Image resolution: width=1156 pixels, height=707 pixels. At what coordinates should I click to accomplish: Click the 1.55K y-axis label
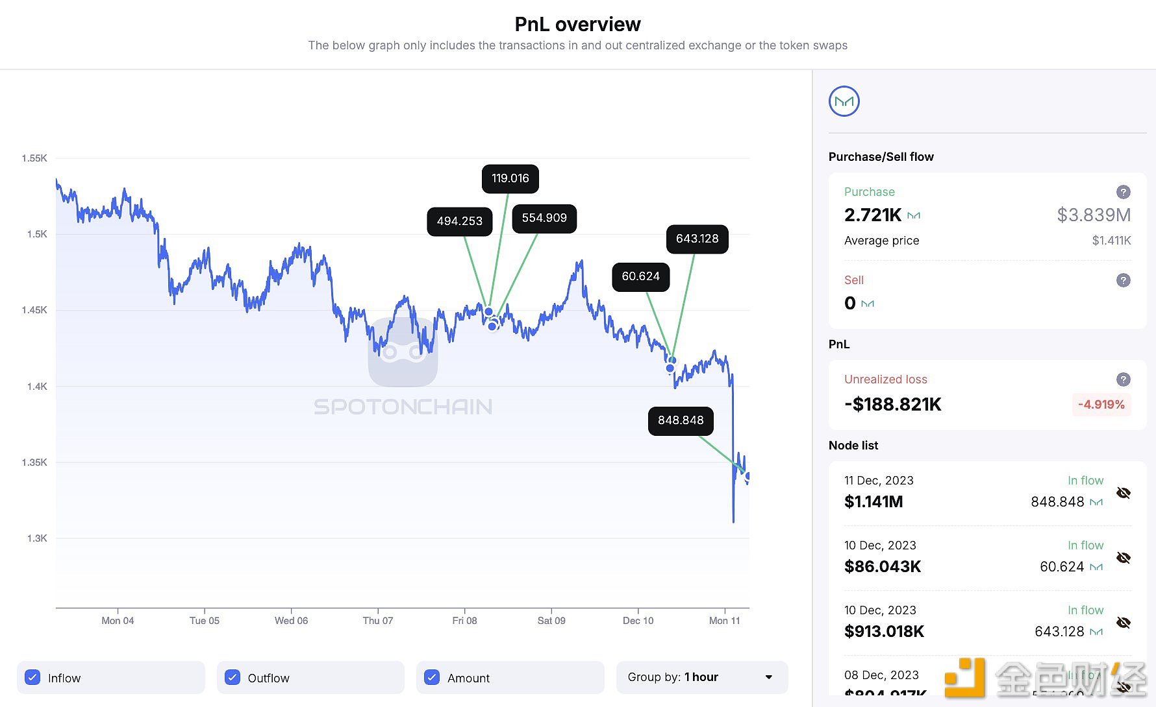[34, 158]
